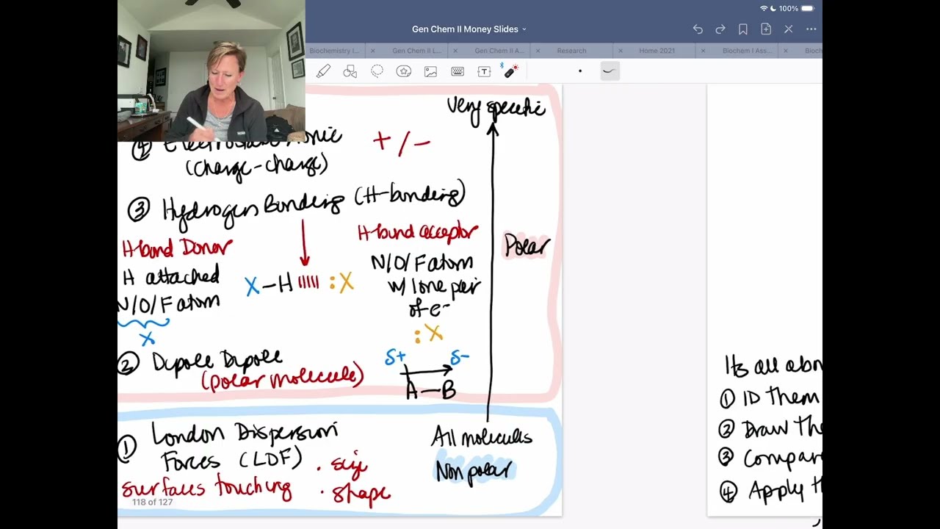Screen dimensions: 940x529
Task: Close the Research tab
Action: click(538, 51)
